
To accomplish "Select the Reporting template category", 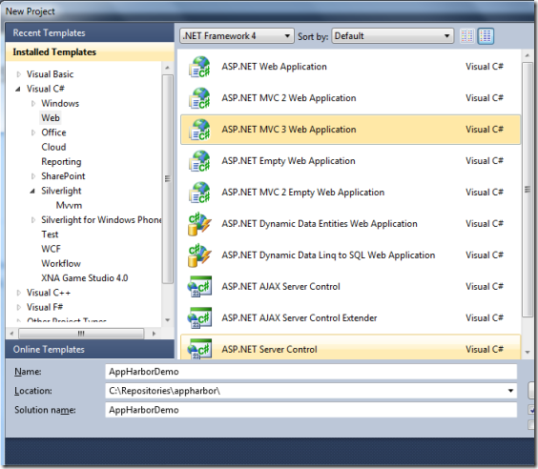I will [x=61, y=162].
